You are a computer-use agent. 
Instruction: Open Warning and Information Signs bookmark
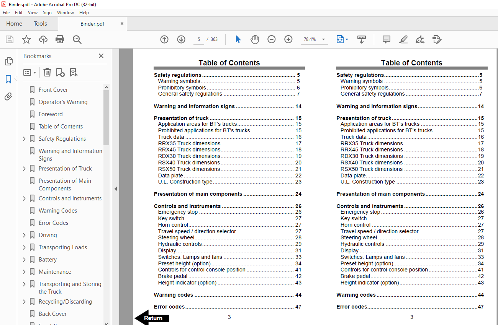(x=70, y=155)
